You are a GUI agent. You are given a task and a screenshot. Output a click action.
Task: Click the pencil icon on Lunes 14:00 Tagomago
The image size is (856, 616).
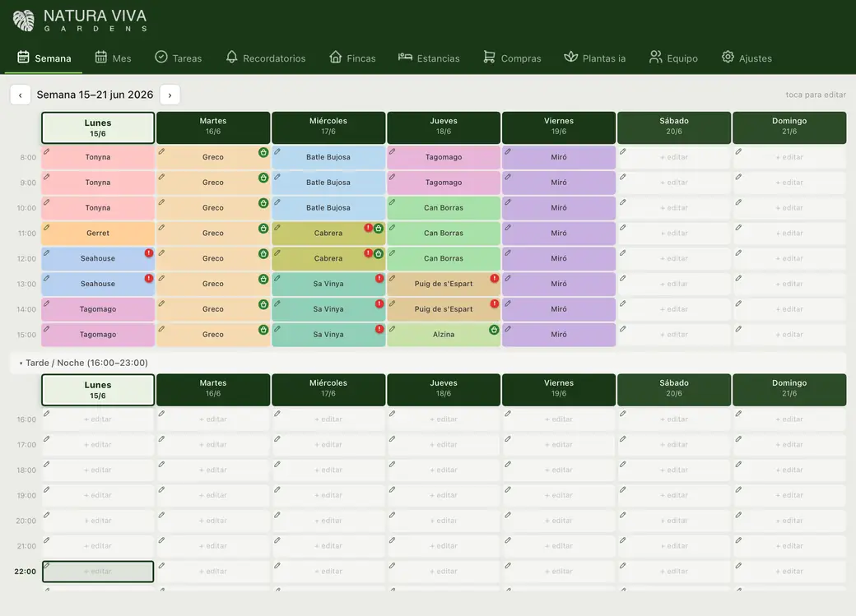(x=47, y=304)
